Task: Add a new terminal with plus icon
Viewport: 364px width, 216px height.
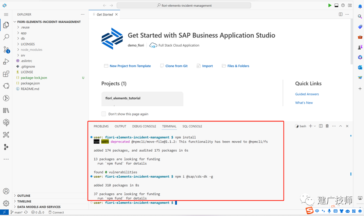Action: [x=311, y=126]
